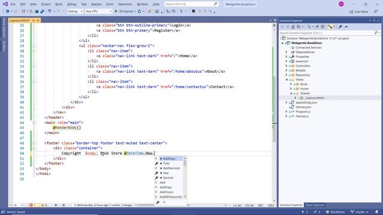Open the Server Explorer side tab
This screenshot has width=383, height=215.
click(4, 28)
